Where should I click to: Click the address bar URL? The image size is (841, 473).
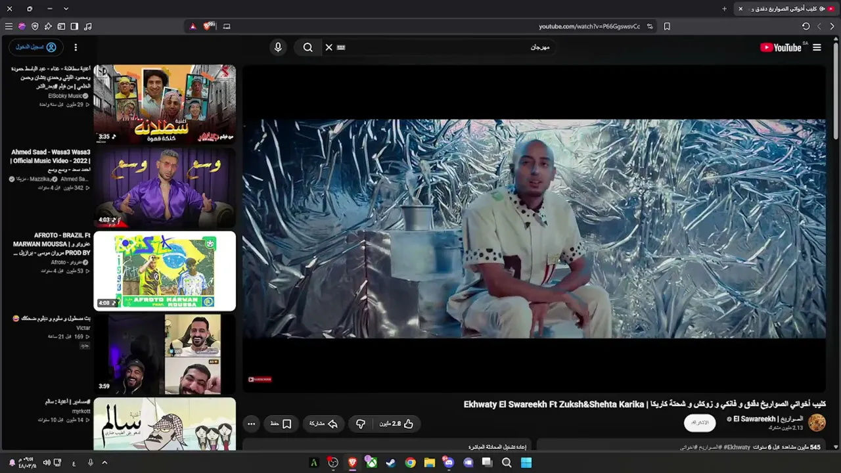[589, 26]
